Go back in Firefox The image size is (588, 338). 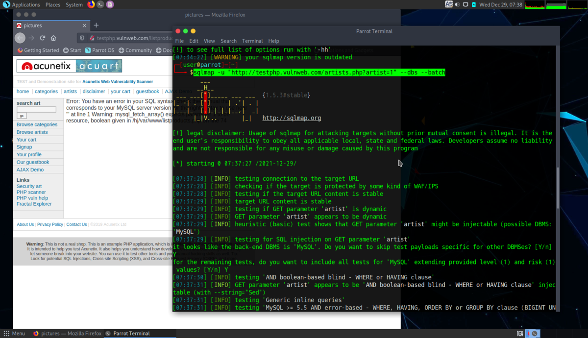[20, 38]
